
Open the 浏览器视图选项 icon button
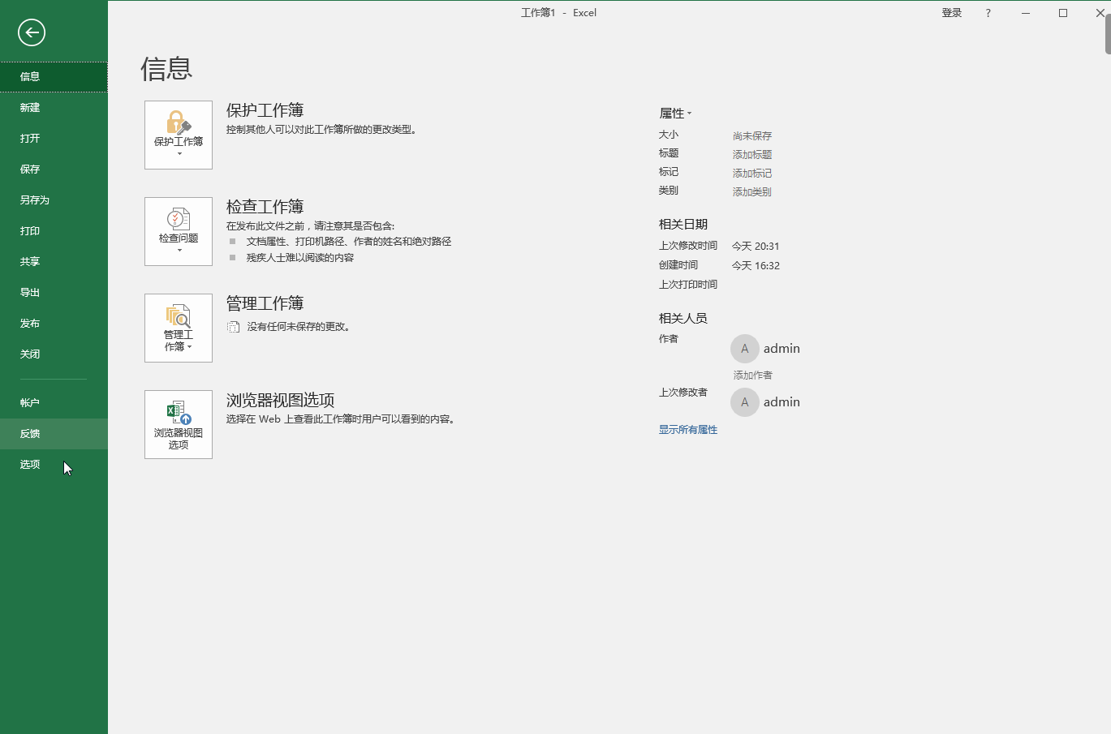[179, 424]
